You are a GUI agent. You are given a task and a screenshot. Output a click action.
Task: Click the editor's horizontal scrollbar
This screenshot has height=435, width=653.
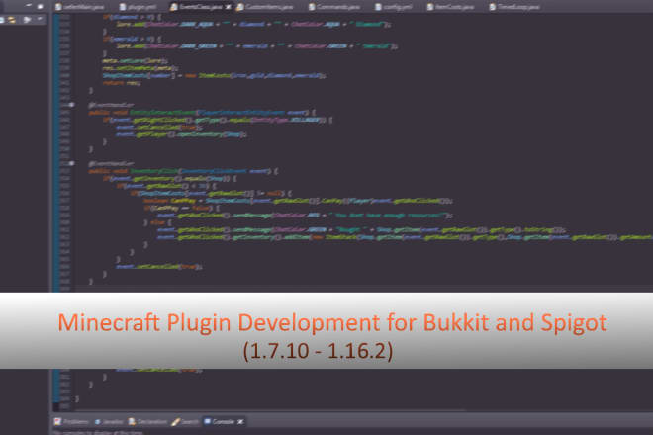tap(271, 411)
